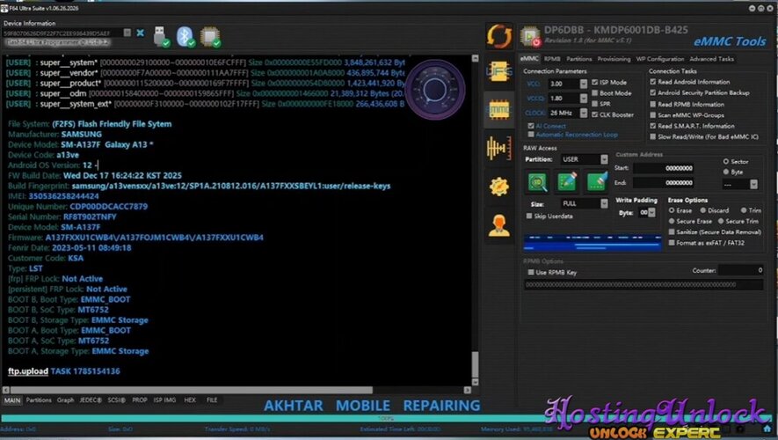This screenshot has height=440, width=778.
Task: Click the Bluetooth connection status icon
Action: click(x=185, y=37)
